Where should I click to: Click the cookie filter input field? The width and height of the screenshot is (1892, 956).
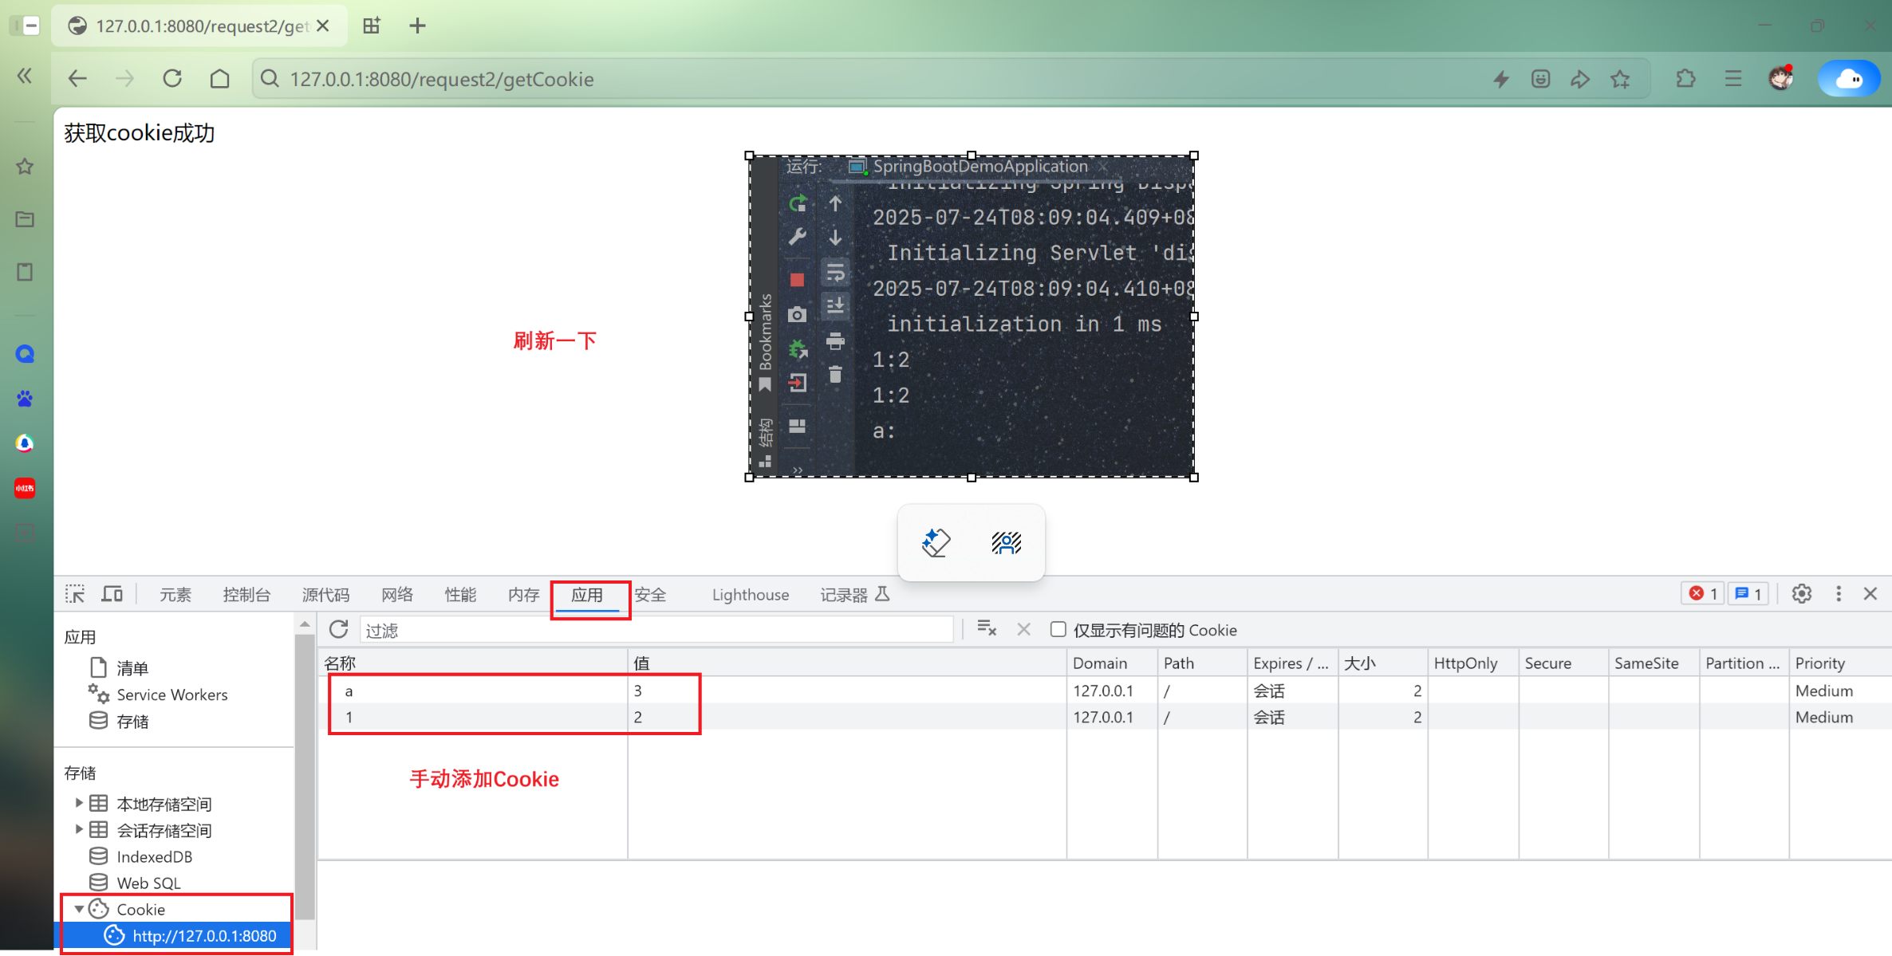coord(656,630)
